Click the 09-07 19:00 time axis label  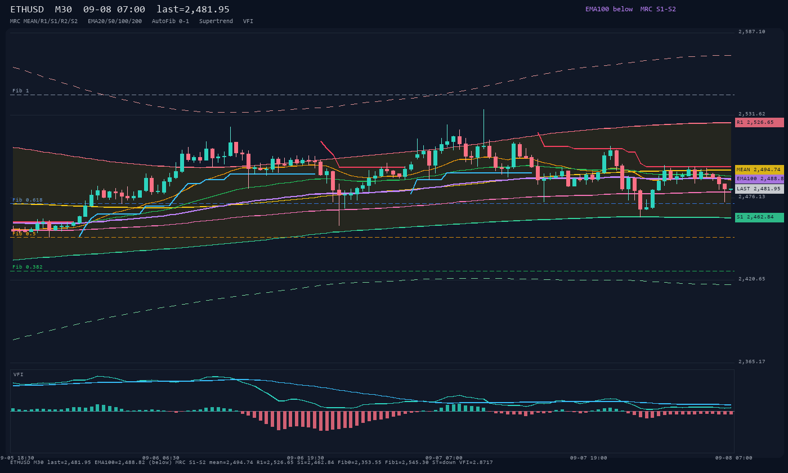(x=589, y=458)
